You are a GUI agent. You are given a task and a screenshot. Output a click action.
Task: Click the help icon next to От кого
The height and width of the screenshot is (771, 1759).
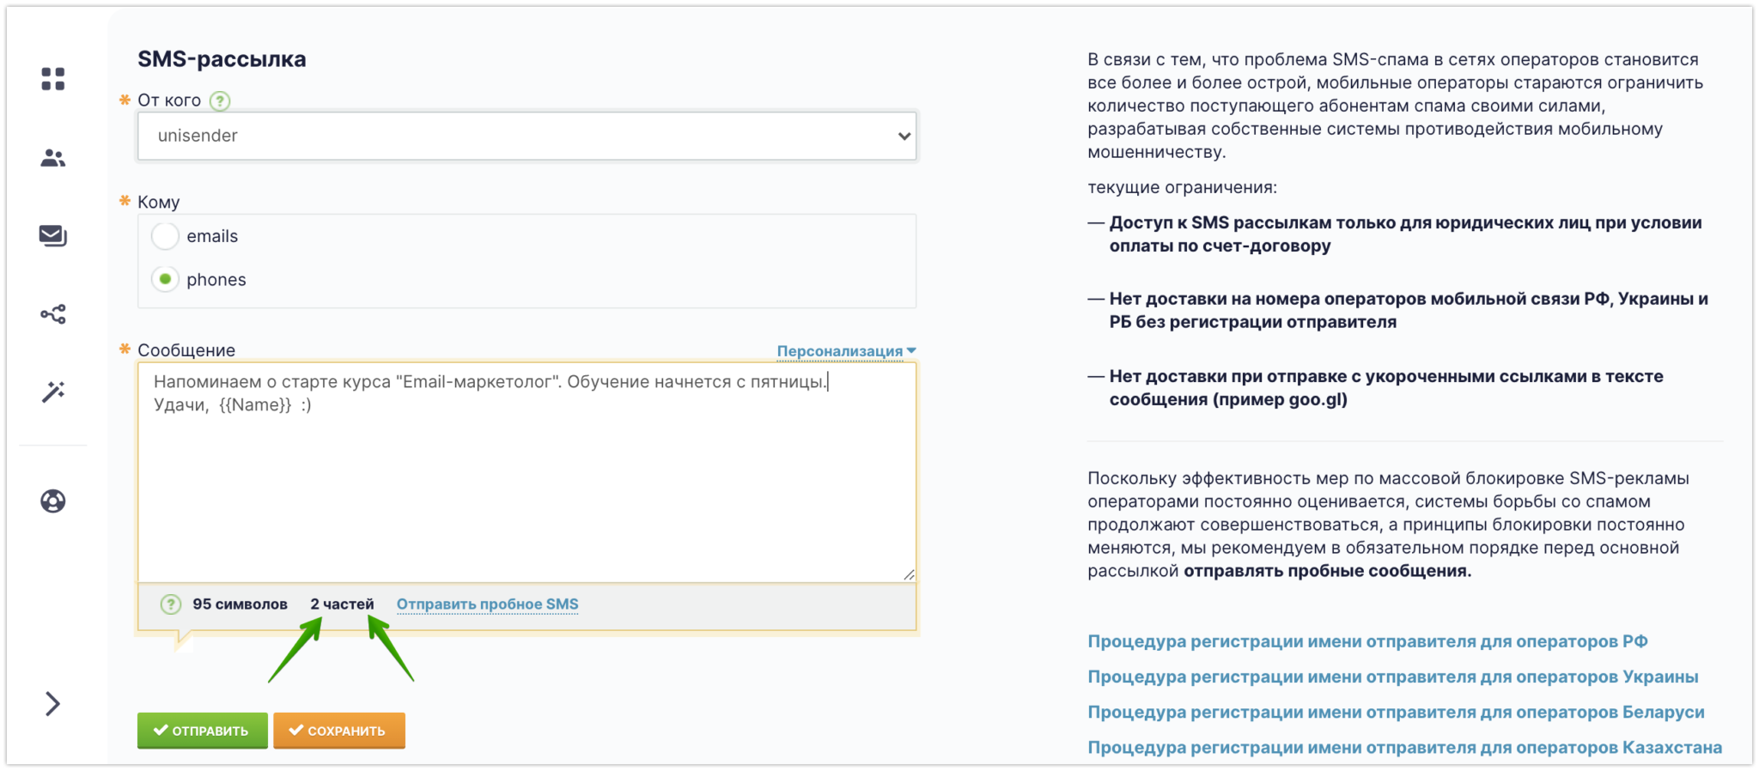pos(220,101)
